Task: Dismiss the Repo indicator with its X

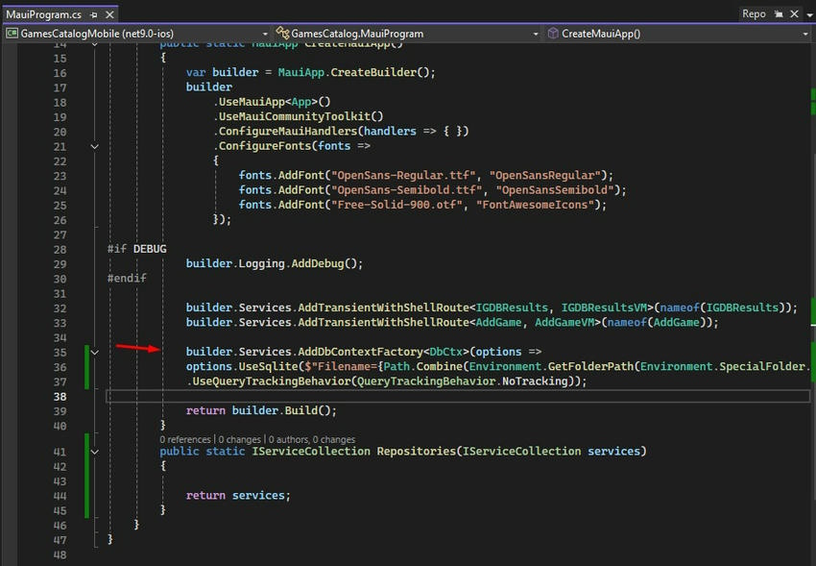Action: 794,13
